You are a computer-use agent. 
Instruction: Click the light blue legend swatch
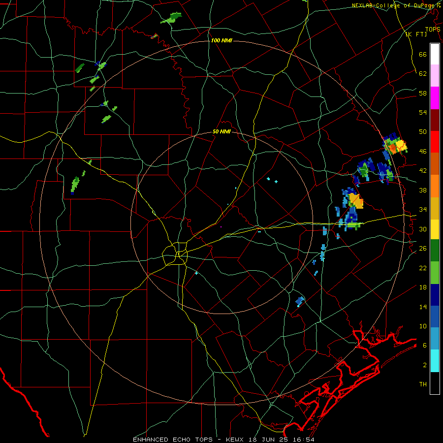click(x=435, y=339)
